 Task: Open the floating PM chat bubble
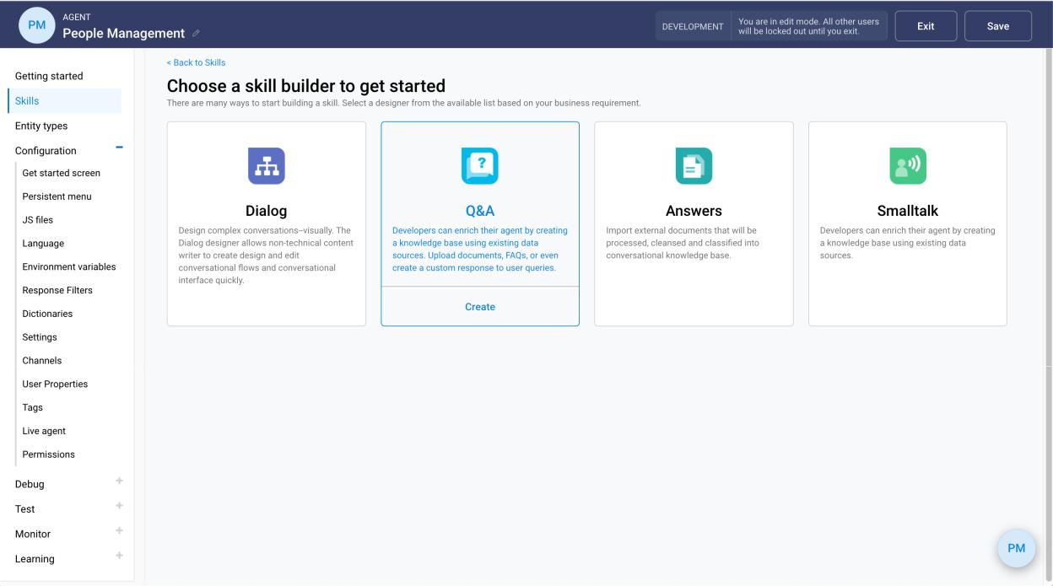tap(1016, 548)
